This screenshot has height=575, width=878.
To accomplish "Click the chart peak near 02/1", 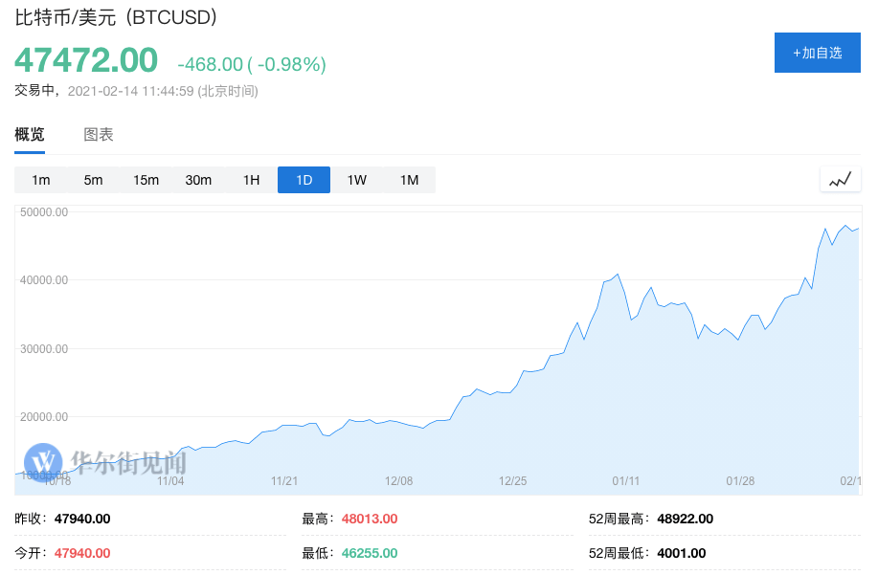I will [x=845, y=226].
